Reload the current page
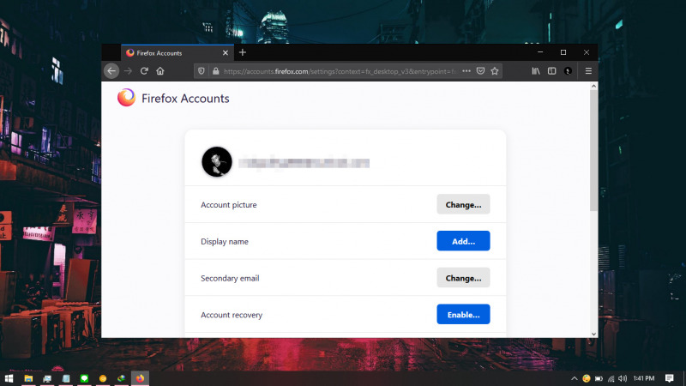This screenshot has height=386, width=686. tap(144, 71)
